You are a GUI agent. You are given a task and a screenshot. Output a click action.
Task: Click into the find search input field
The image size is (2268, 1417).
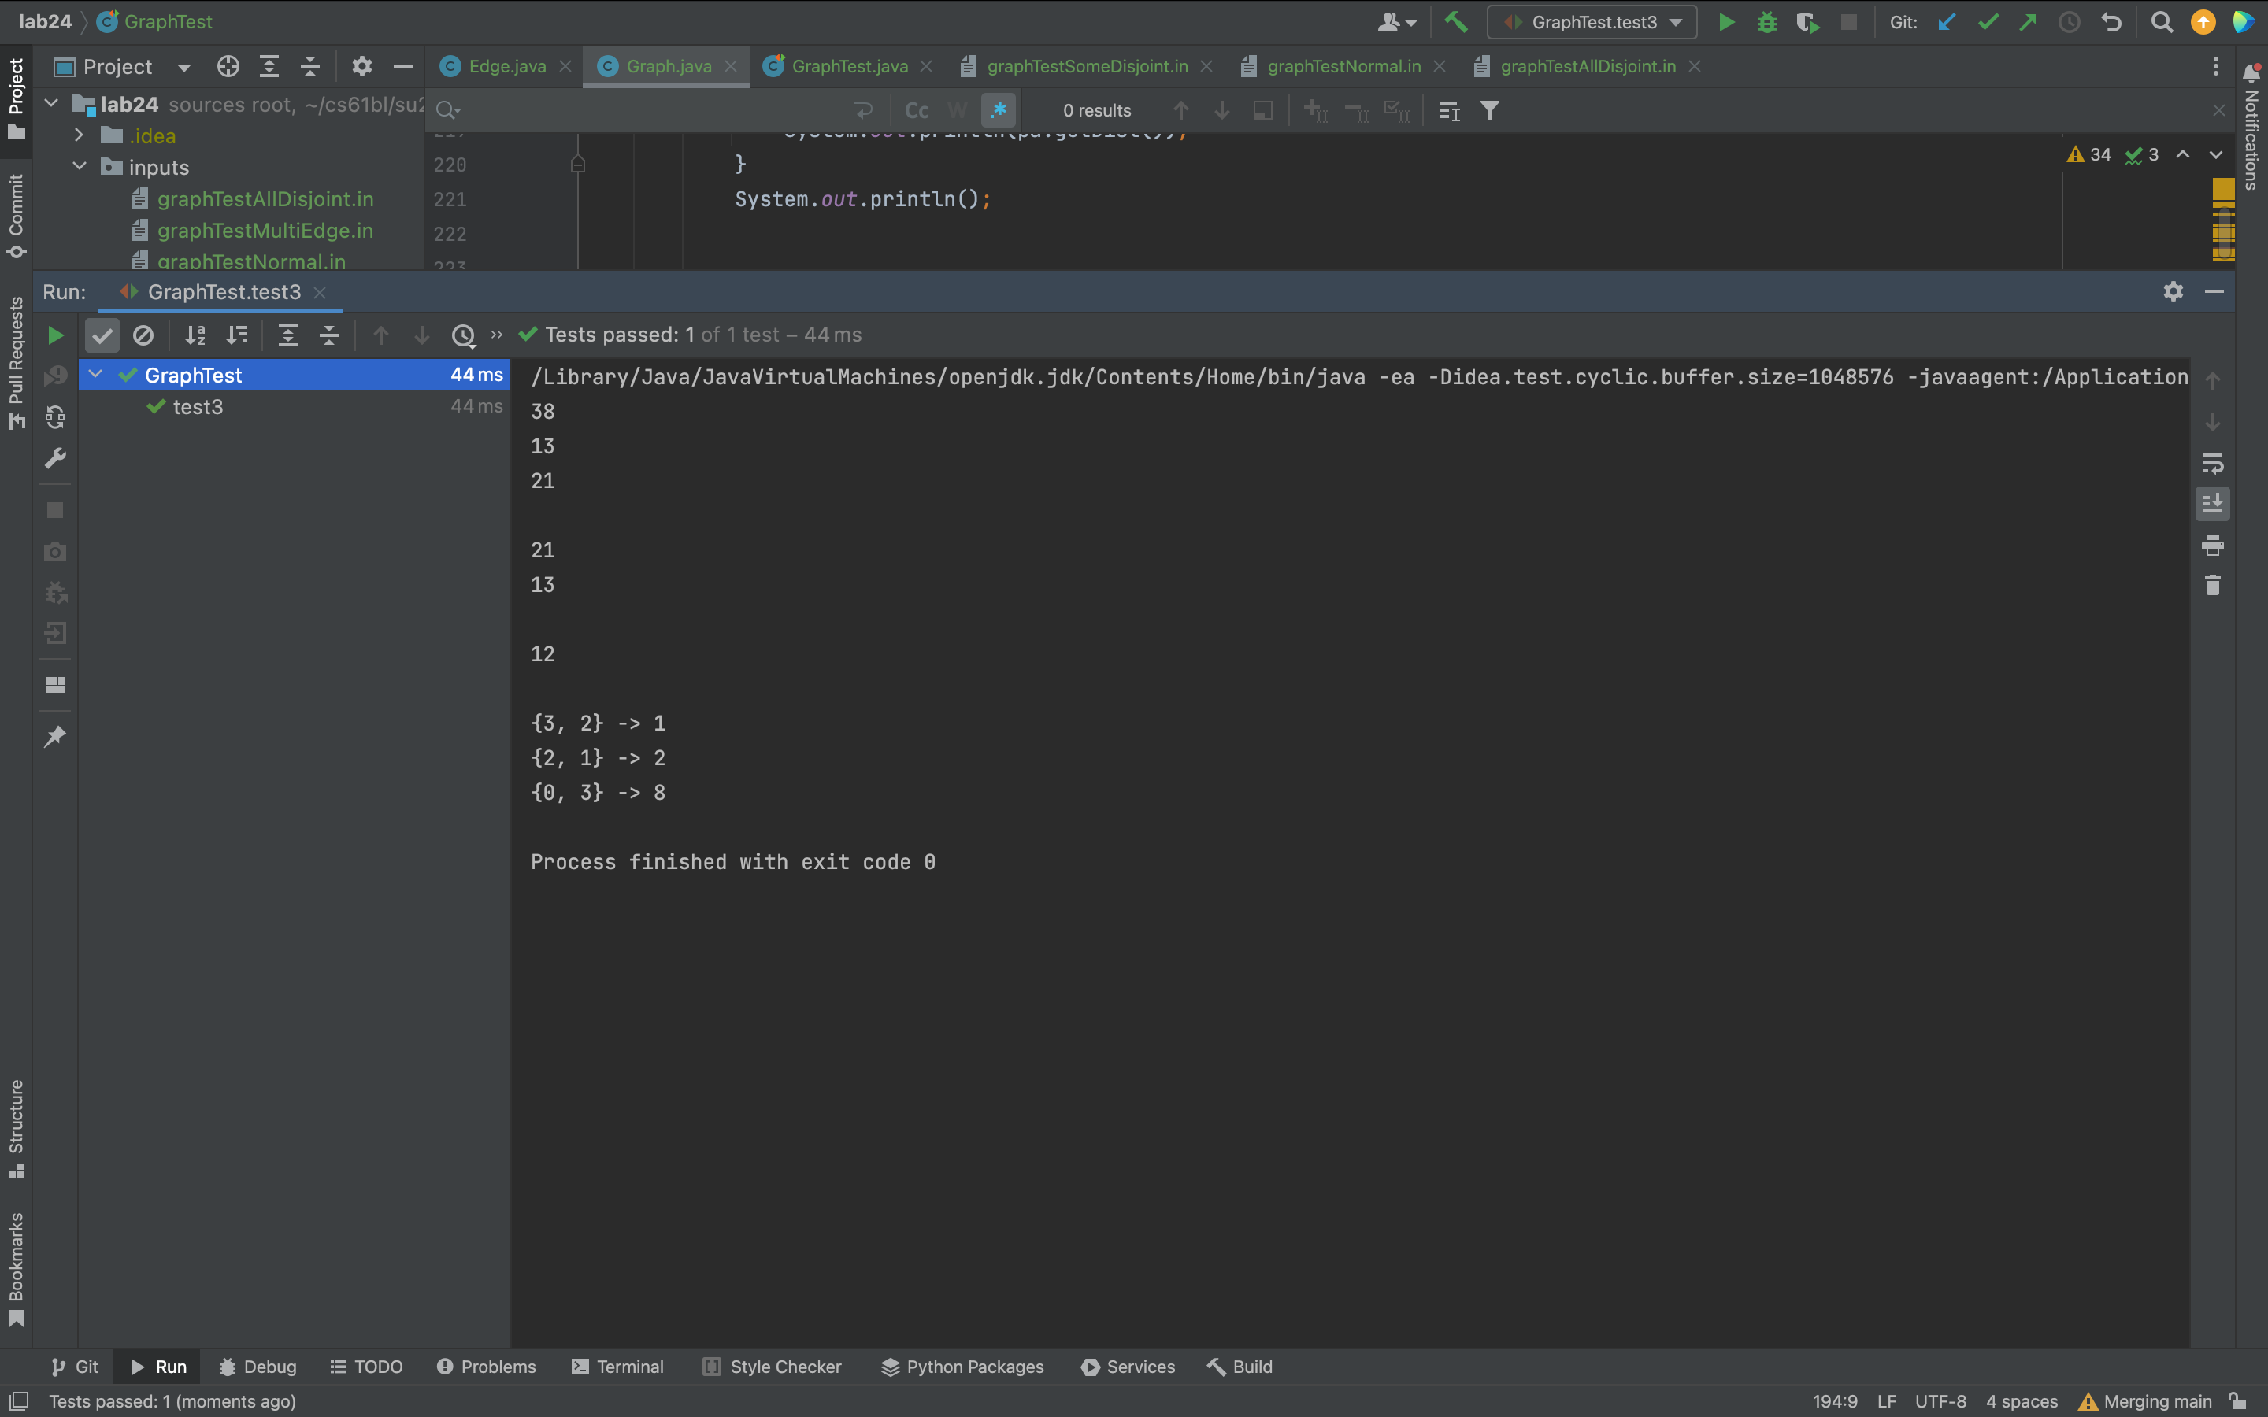click(x=647, y=110)
